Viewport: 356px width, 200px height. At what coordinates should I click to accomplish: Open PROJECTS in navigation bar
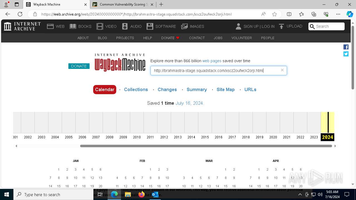tap(125, 38)
